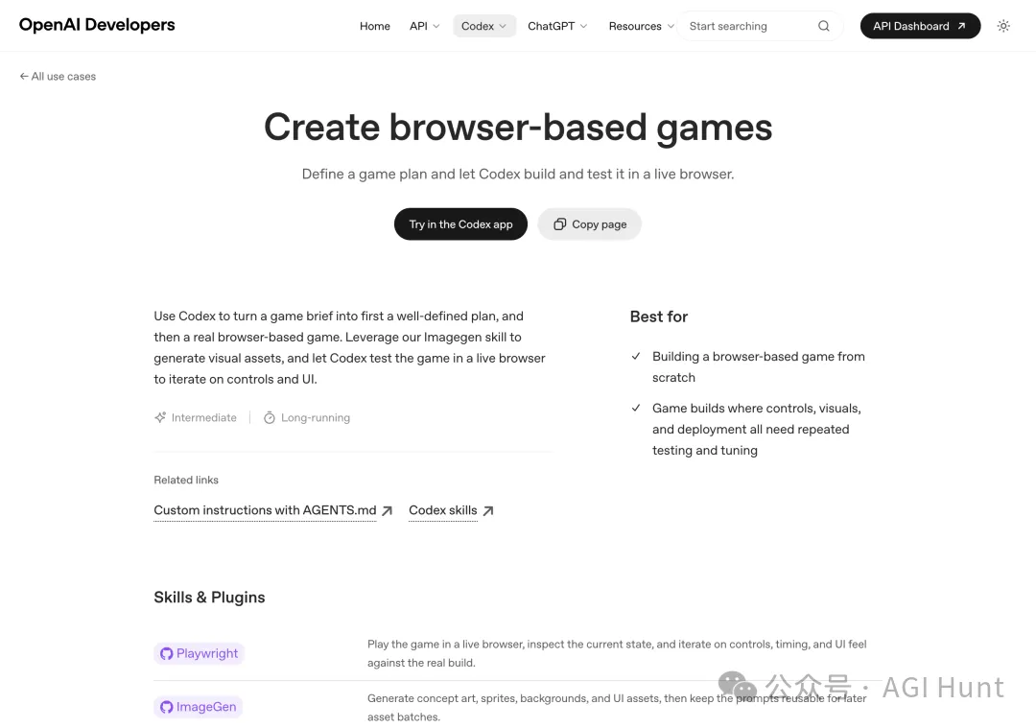Viewport: 1036px width, 728px height.
Task: Go to the Home nav item
Action: tap(374, 26)
